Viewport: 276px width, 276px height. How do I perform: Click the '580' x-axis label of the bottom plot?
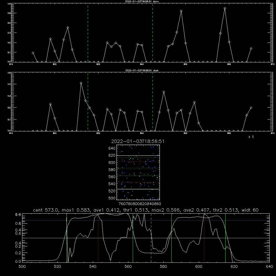coord(163,267)
